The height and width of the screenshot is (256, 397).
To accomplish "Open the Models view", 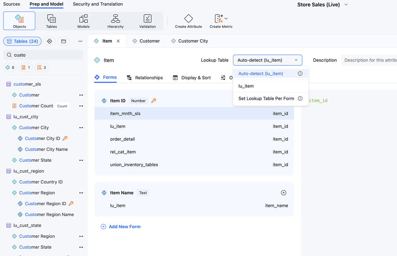I will [x=83, y=21].
